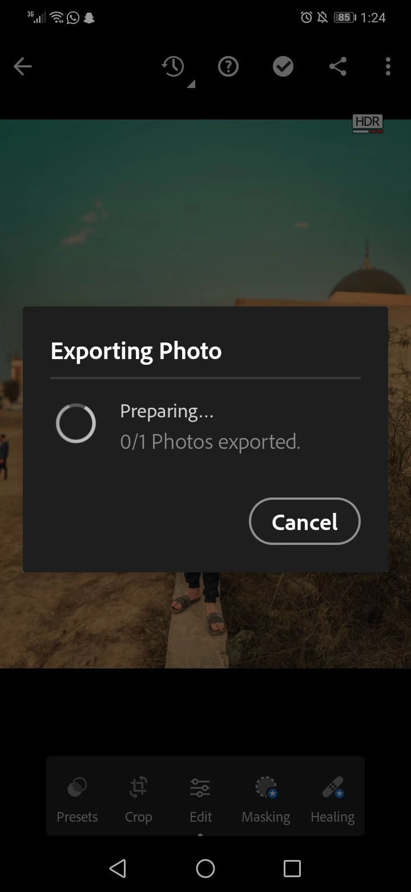
Task: Tap the Android back navigation button
Action: coord(118,869)
